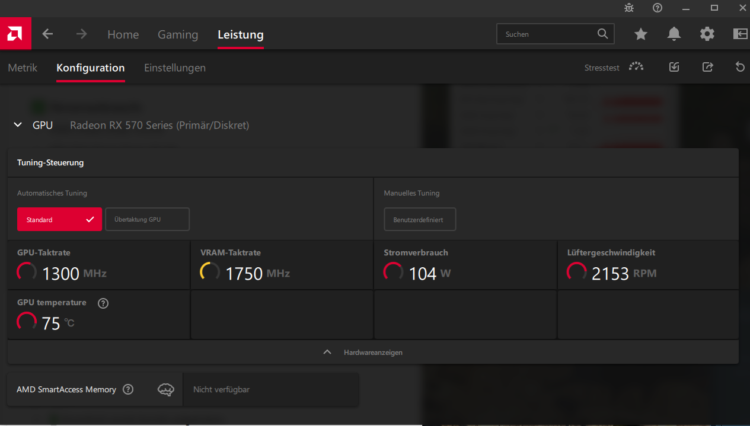Click the Stromverbrauch gauge ring
Screen dimensions: 750x426
click(x=394, y=273)
